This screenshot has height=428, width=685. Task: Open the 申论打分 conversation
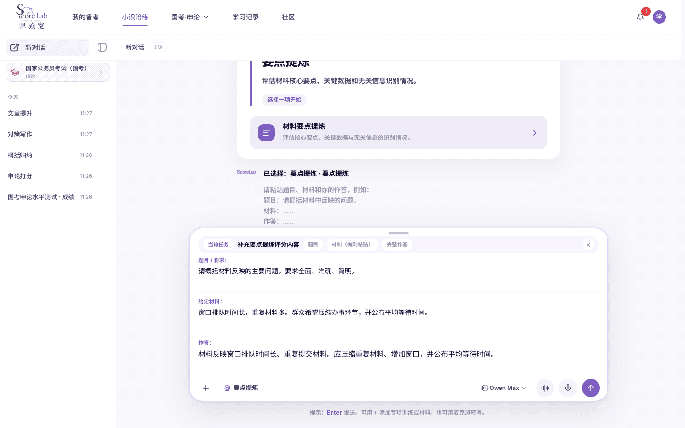point(50,176)
